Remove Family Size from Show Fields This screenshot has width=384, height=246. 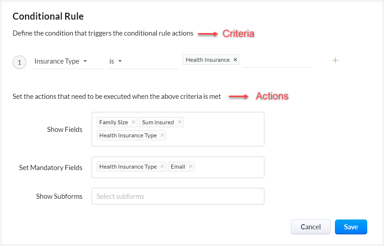click(133, 122)
